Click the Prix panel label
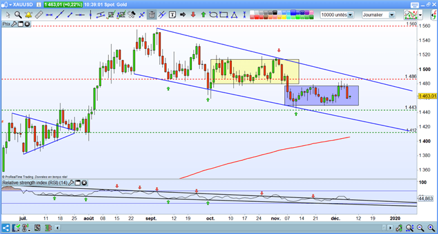Viewport: 438px width, 234px height. pos(6,24)
